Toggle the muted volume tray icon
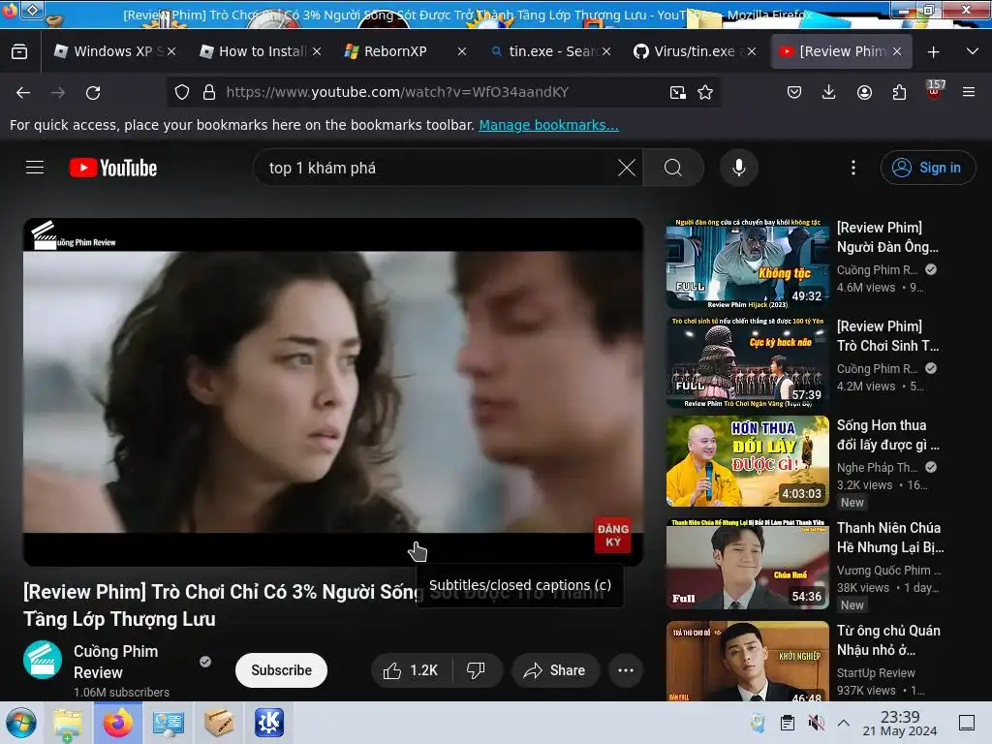Image resolution: width=992 pixels, height=744 pixels. [816, 723]
